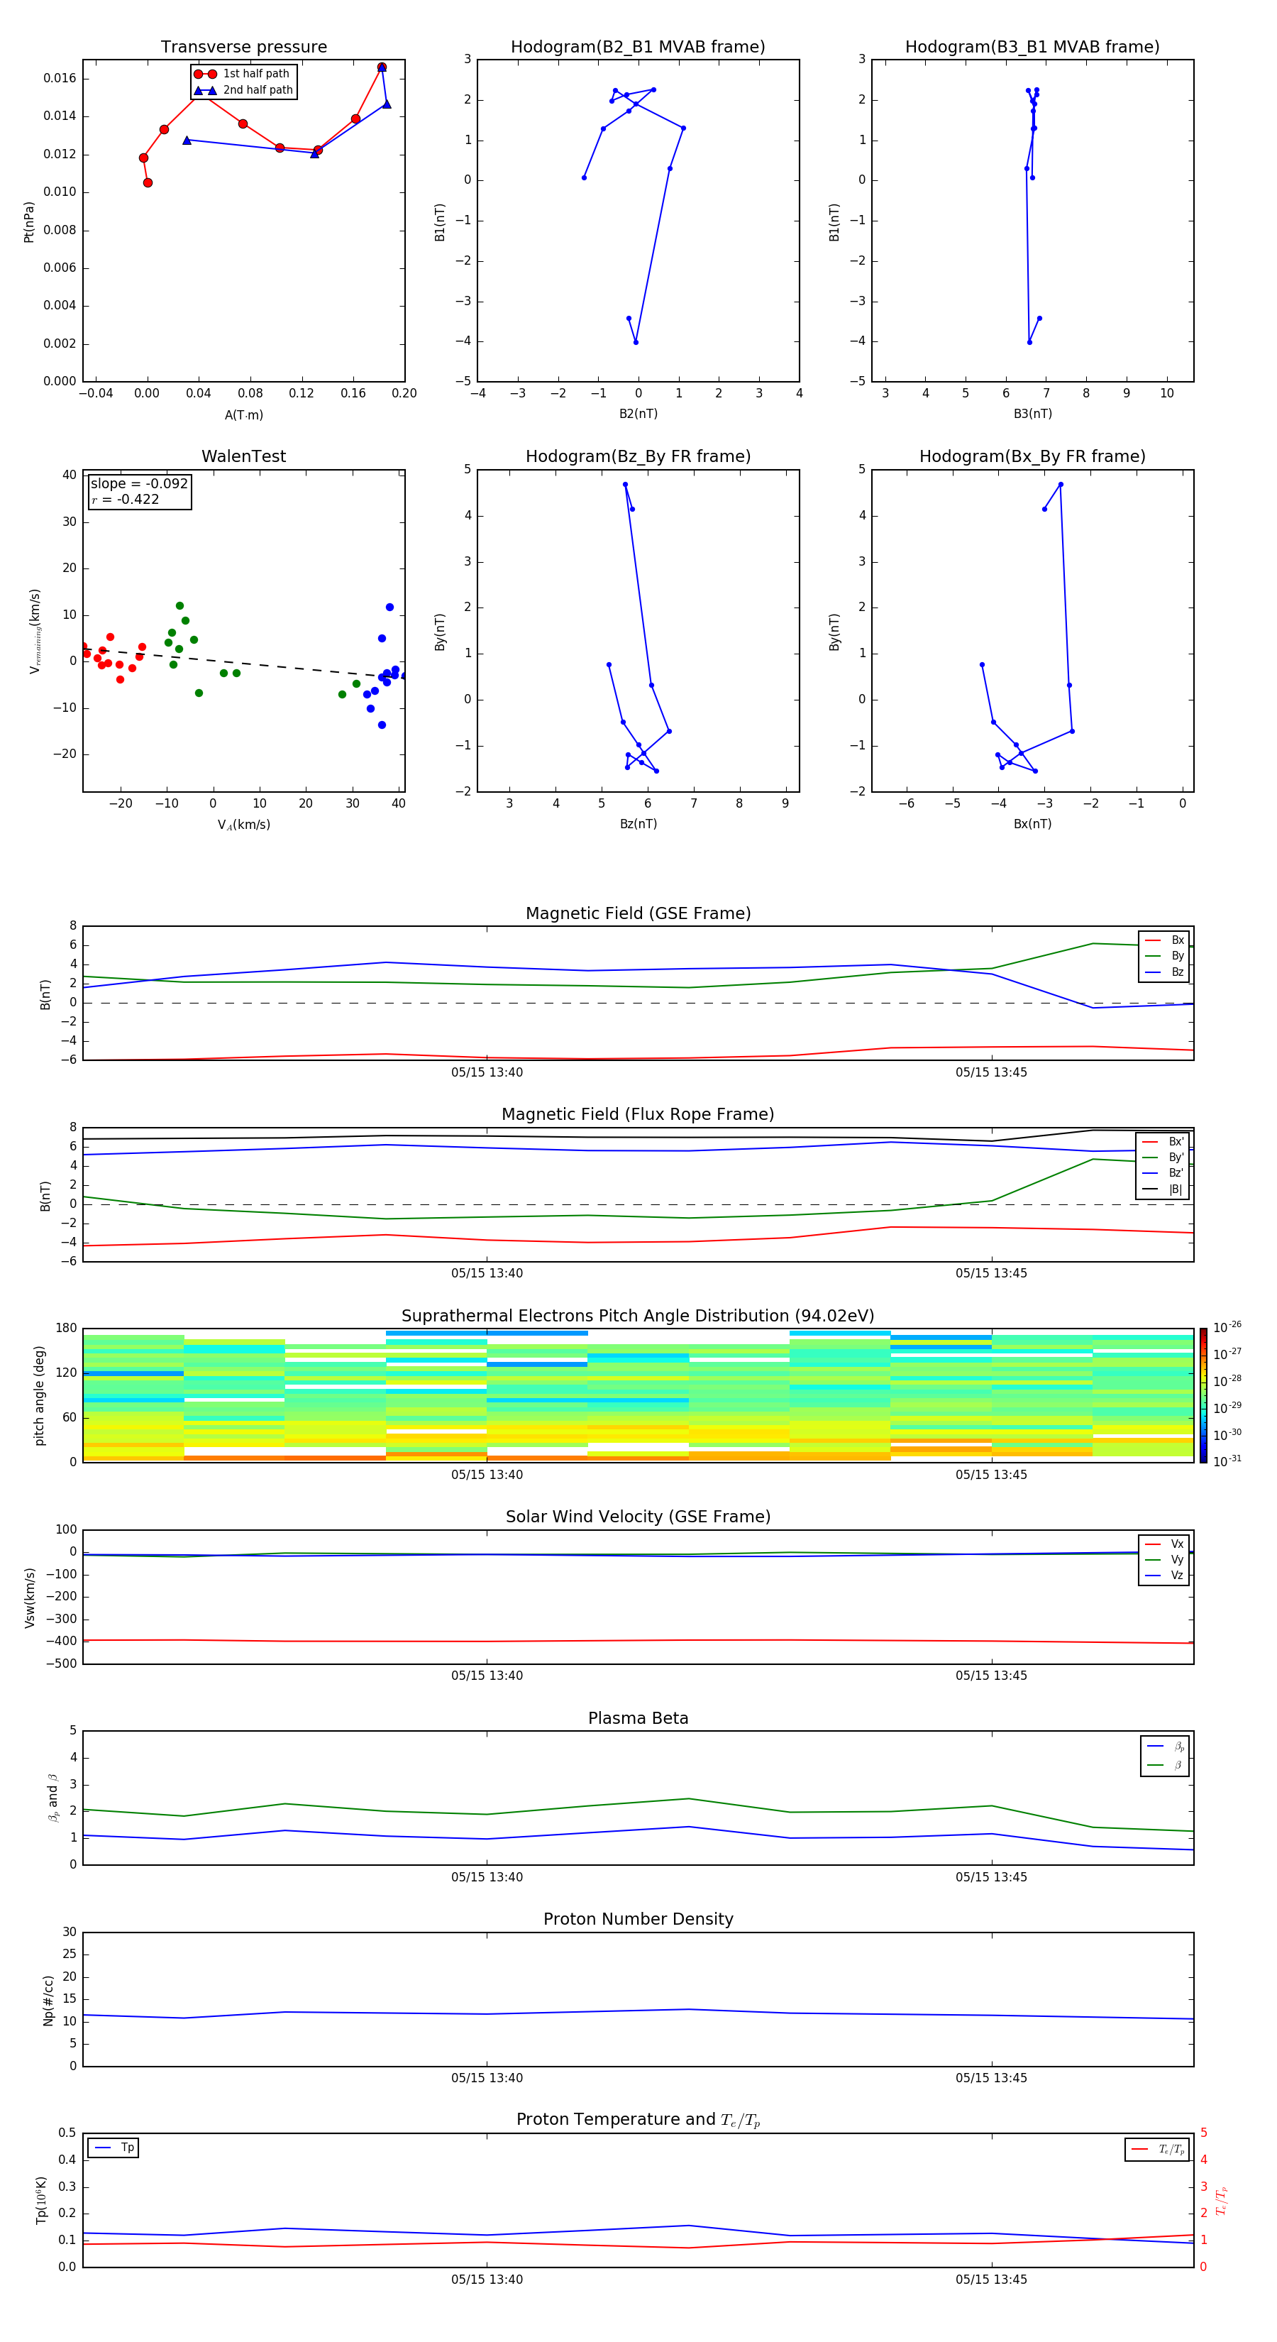
Task: Select the βp entry in Plasma Beta legend
Action: [x=1165, y=1747]
